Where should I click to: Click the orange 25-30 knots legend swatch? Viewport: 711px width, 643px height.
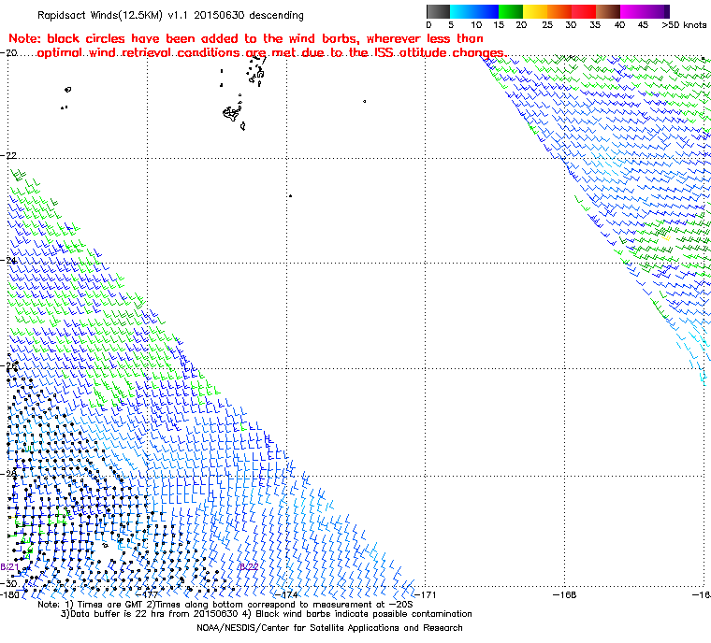[559, 11]
